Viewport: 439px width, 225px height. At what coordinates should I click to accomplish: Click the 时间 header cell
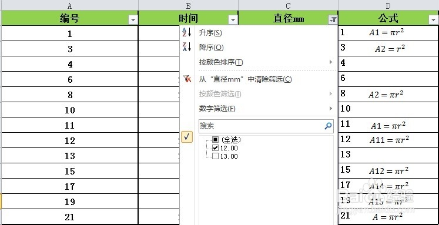(188, 18)
